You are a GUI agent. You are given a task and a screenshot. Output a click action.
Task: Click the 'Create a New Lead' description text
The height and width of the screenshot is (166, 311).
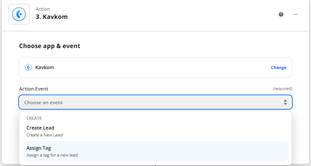[x=44, y=135]
